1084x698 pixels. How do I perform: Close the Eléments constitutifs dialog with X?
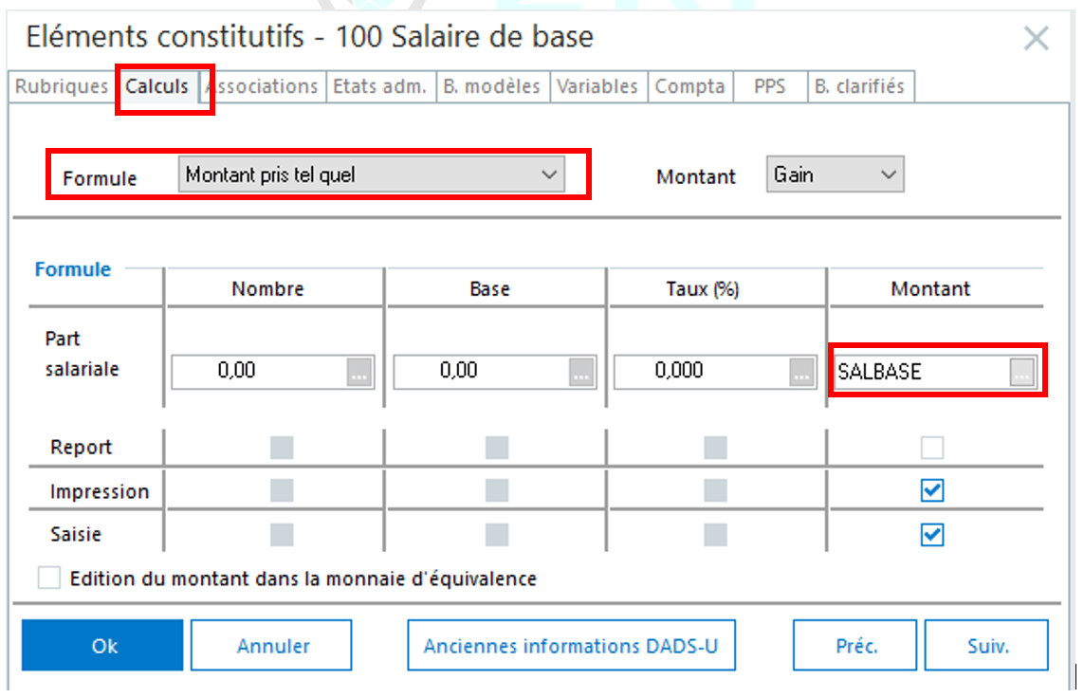pos(1036,39)
